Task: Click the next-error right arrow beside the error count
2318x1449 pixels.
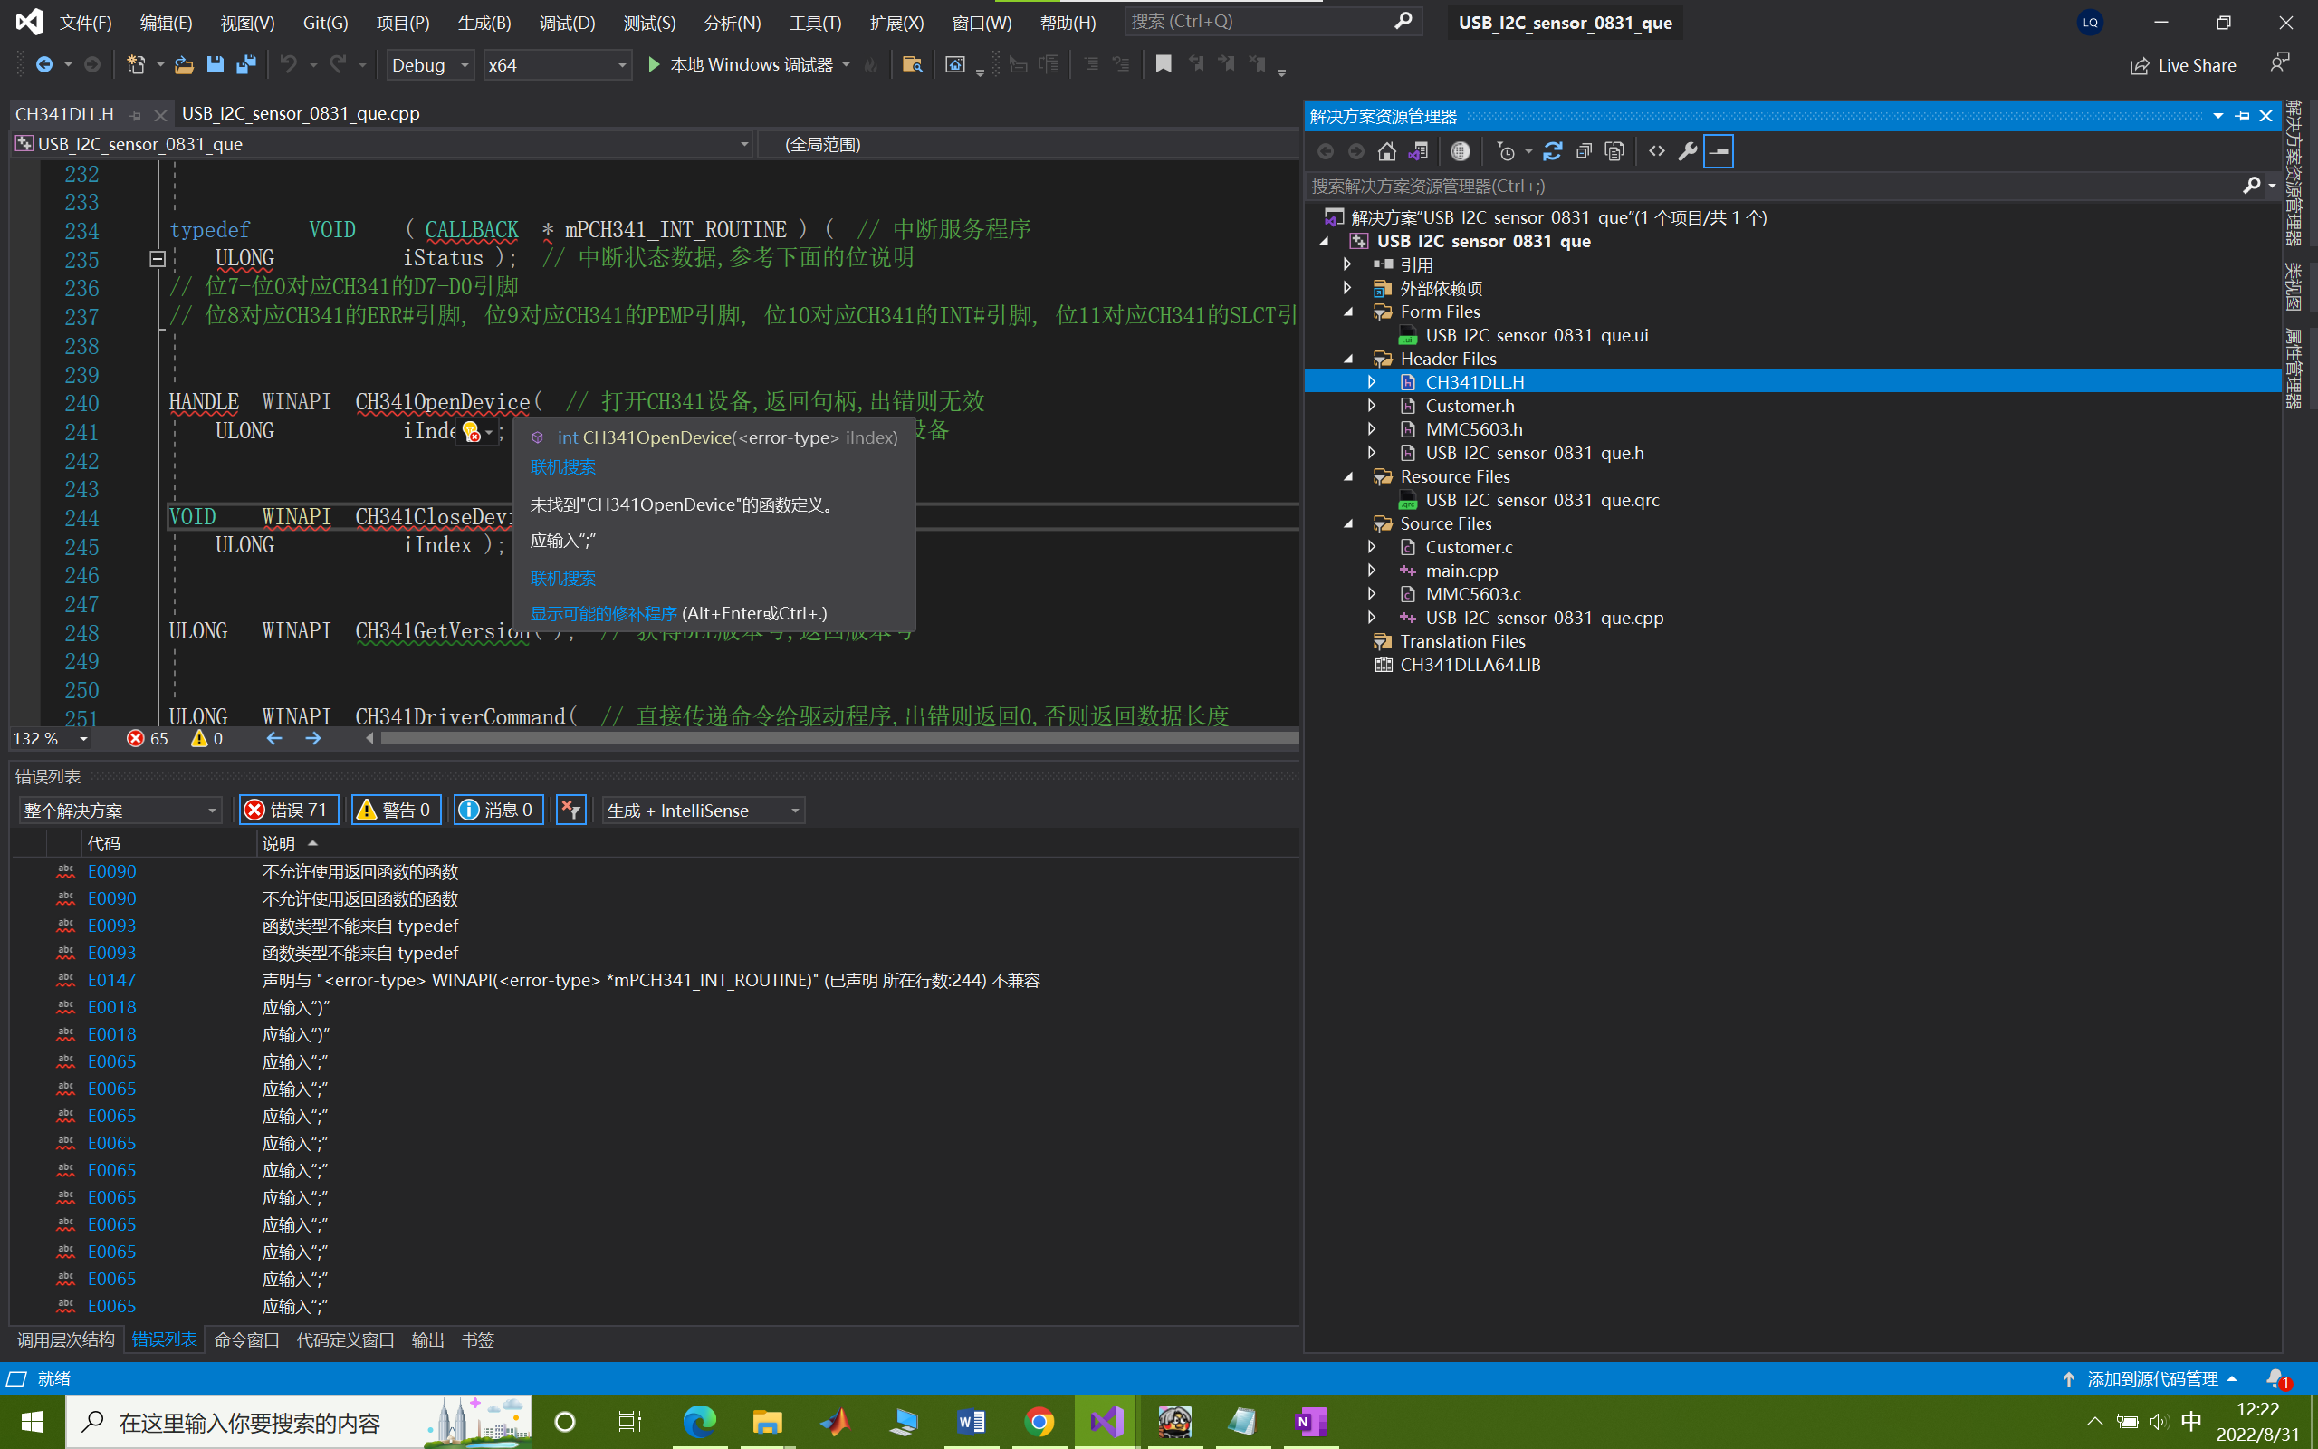Action: (312, 739)
